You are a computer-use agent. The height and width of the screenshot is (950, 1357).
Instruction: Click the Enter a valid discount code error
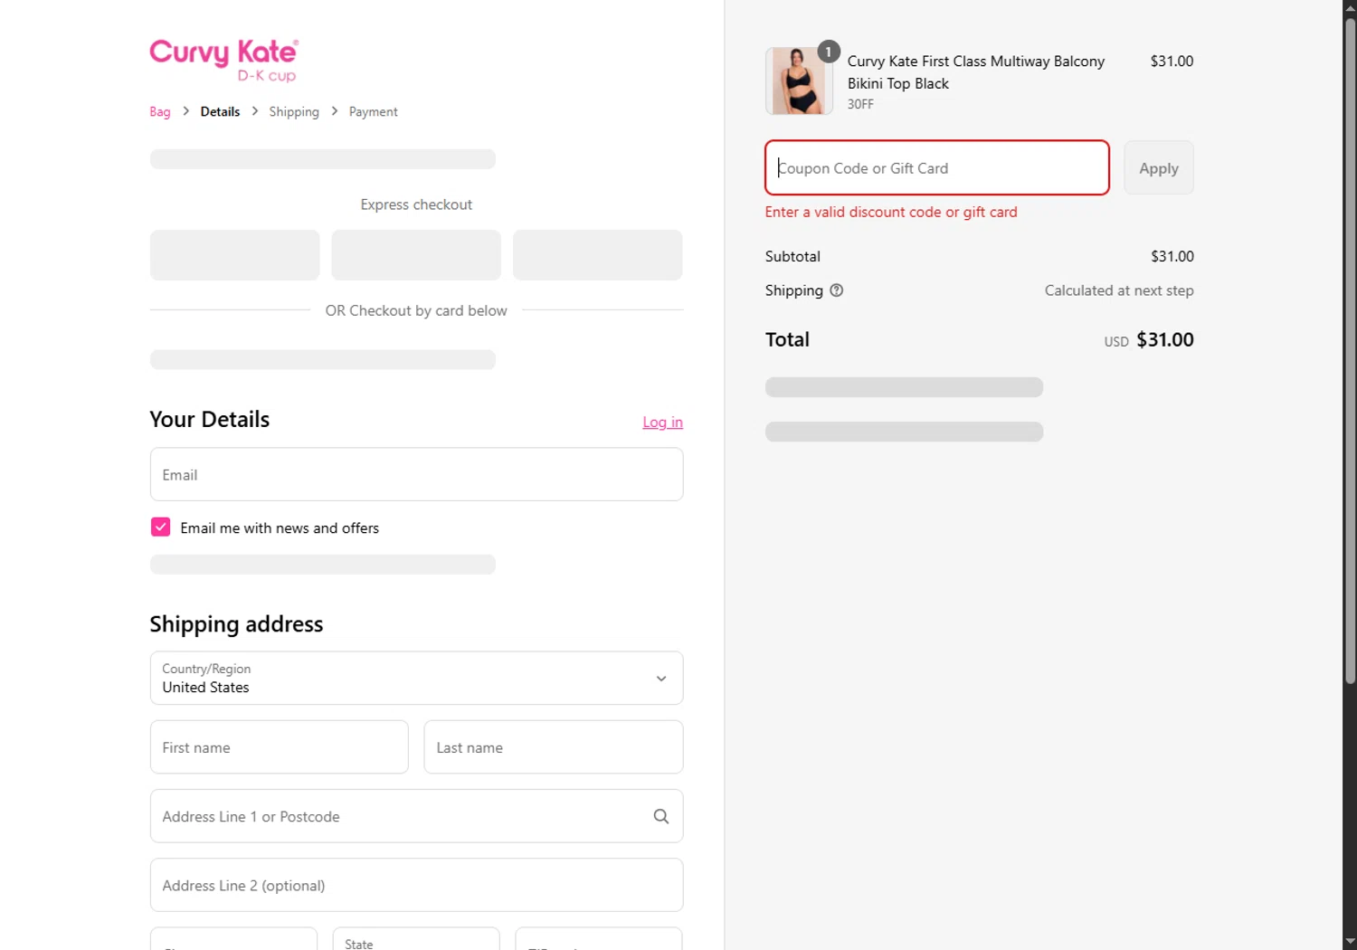click(891, 212)
